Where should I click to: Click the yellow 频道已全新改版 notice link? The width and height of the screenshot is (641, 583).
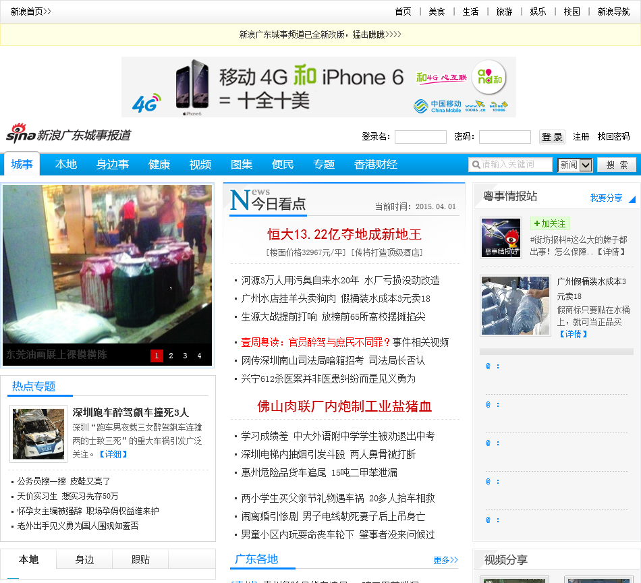[x=320, y=35]
